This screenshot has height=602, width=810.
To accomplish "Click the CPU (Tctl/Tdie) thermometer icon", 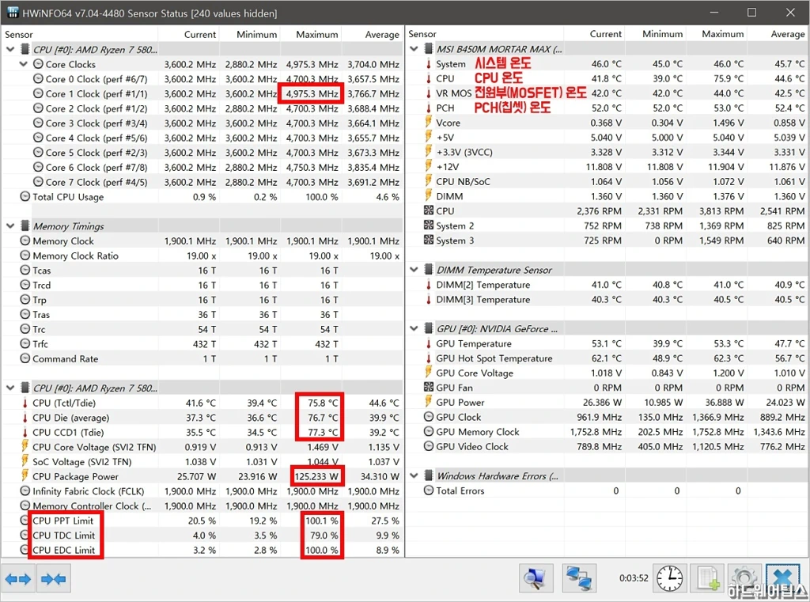I will coord(25,403).
